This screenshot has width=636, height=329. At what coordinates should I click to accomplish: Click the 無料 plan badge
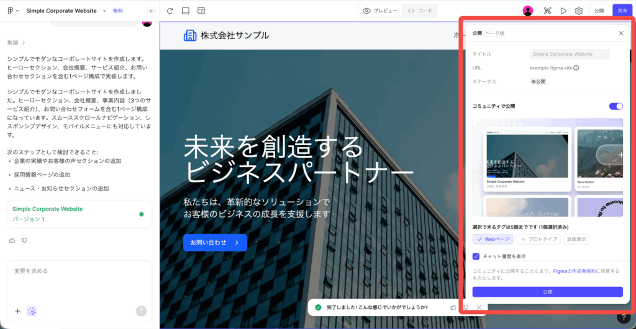click(118, 11)
